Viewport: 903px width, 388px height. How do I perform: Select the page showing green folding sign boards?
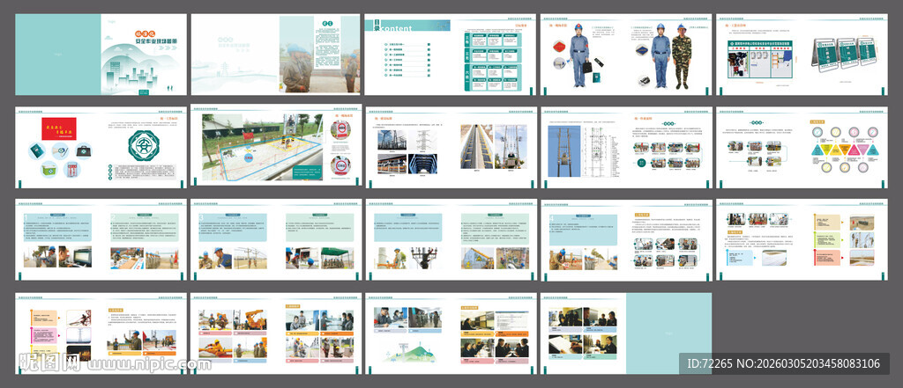tap(802, 55)
